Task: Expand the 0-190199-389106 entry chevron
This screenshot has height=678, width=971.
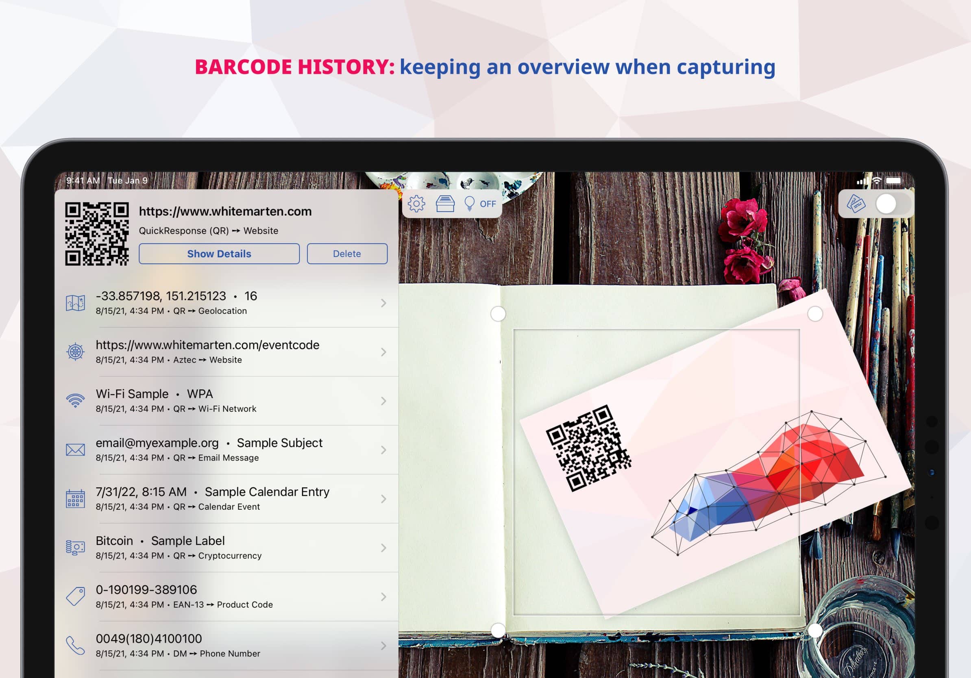Action: 383,597
